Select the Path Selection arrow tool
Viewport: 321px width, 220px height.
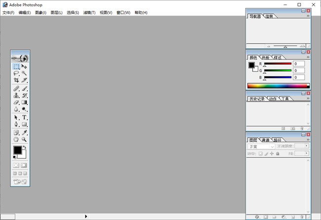tap(16, 117)
